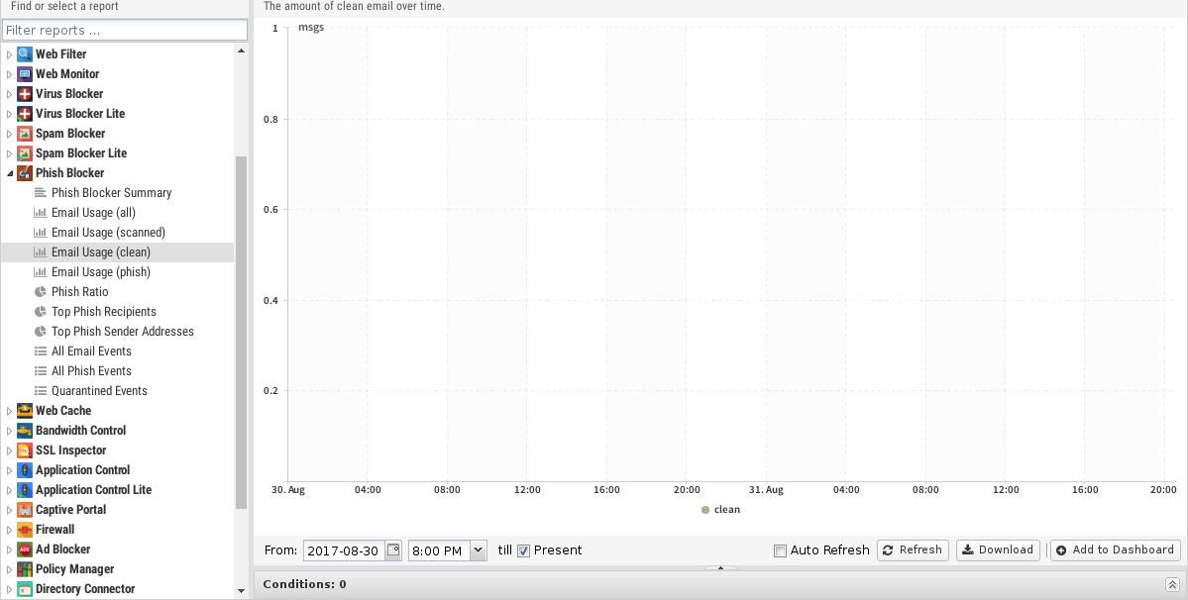Uncheck the Present checkbox
The width and height of the screenshot is (1188, 600).
(x=523, y=550)
